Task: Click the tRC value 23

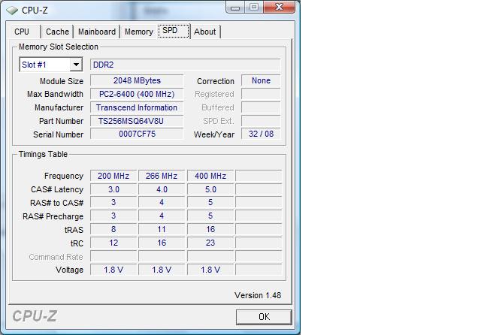Action: [x=210, y=243]
